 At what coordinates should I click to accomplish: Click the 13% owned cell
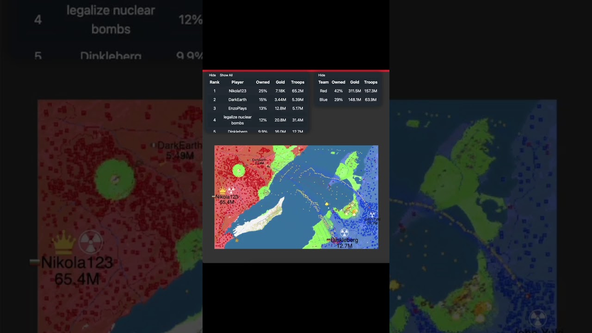[x=263, y=109]
